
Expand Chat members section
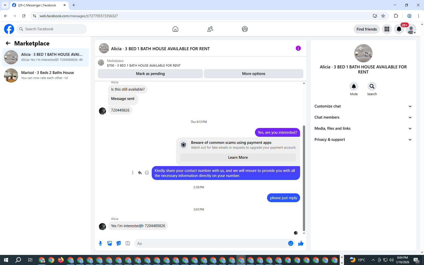coord(363,117)
